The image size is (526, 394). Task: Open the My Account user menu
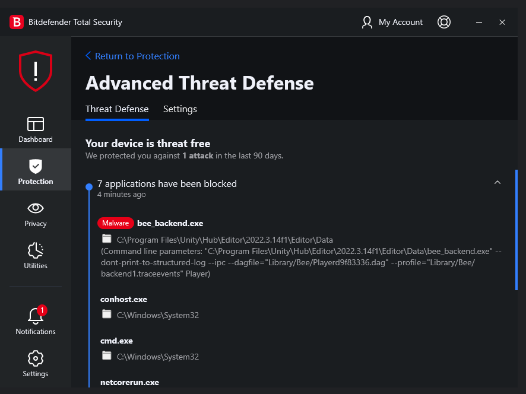pyautogui.click(x=392, y=23)
